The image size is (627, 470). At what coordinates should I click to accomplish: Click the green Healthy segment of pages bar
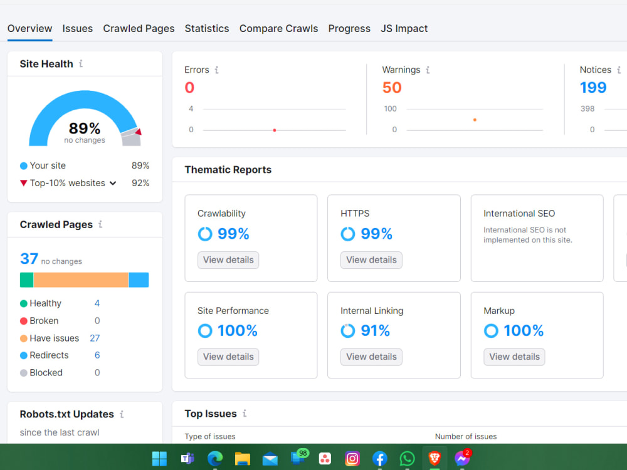pos(27,279)
